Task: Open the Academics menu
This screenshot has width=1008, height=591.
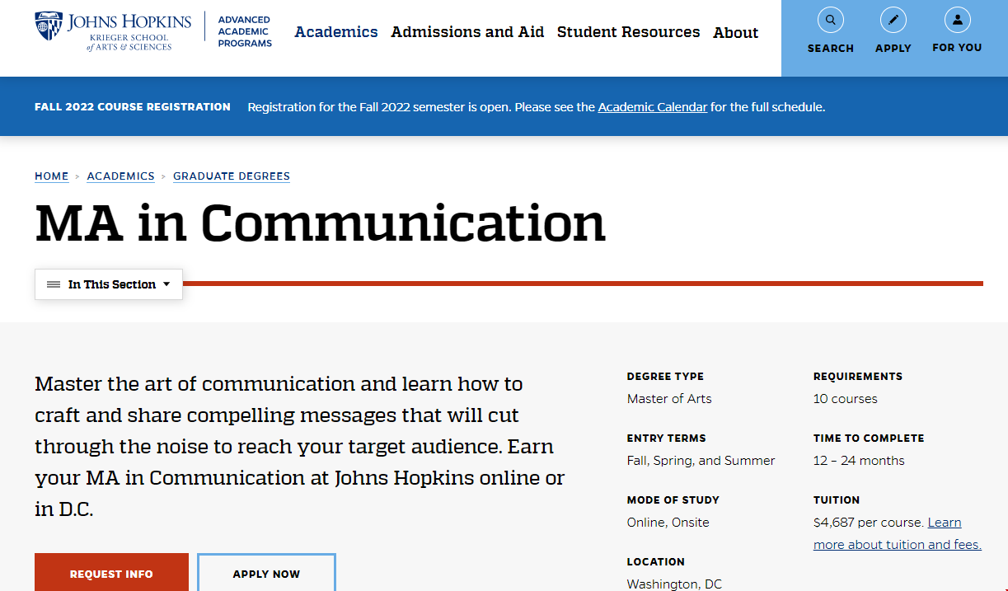Action: click(x=336, y=32)
